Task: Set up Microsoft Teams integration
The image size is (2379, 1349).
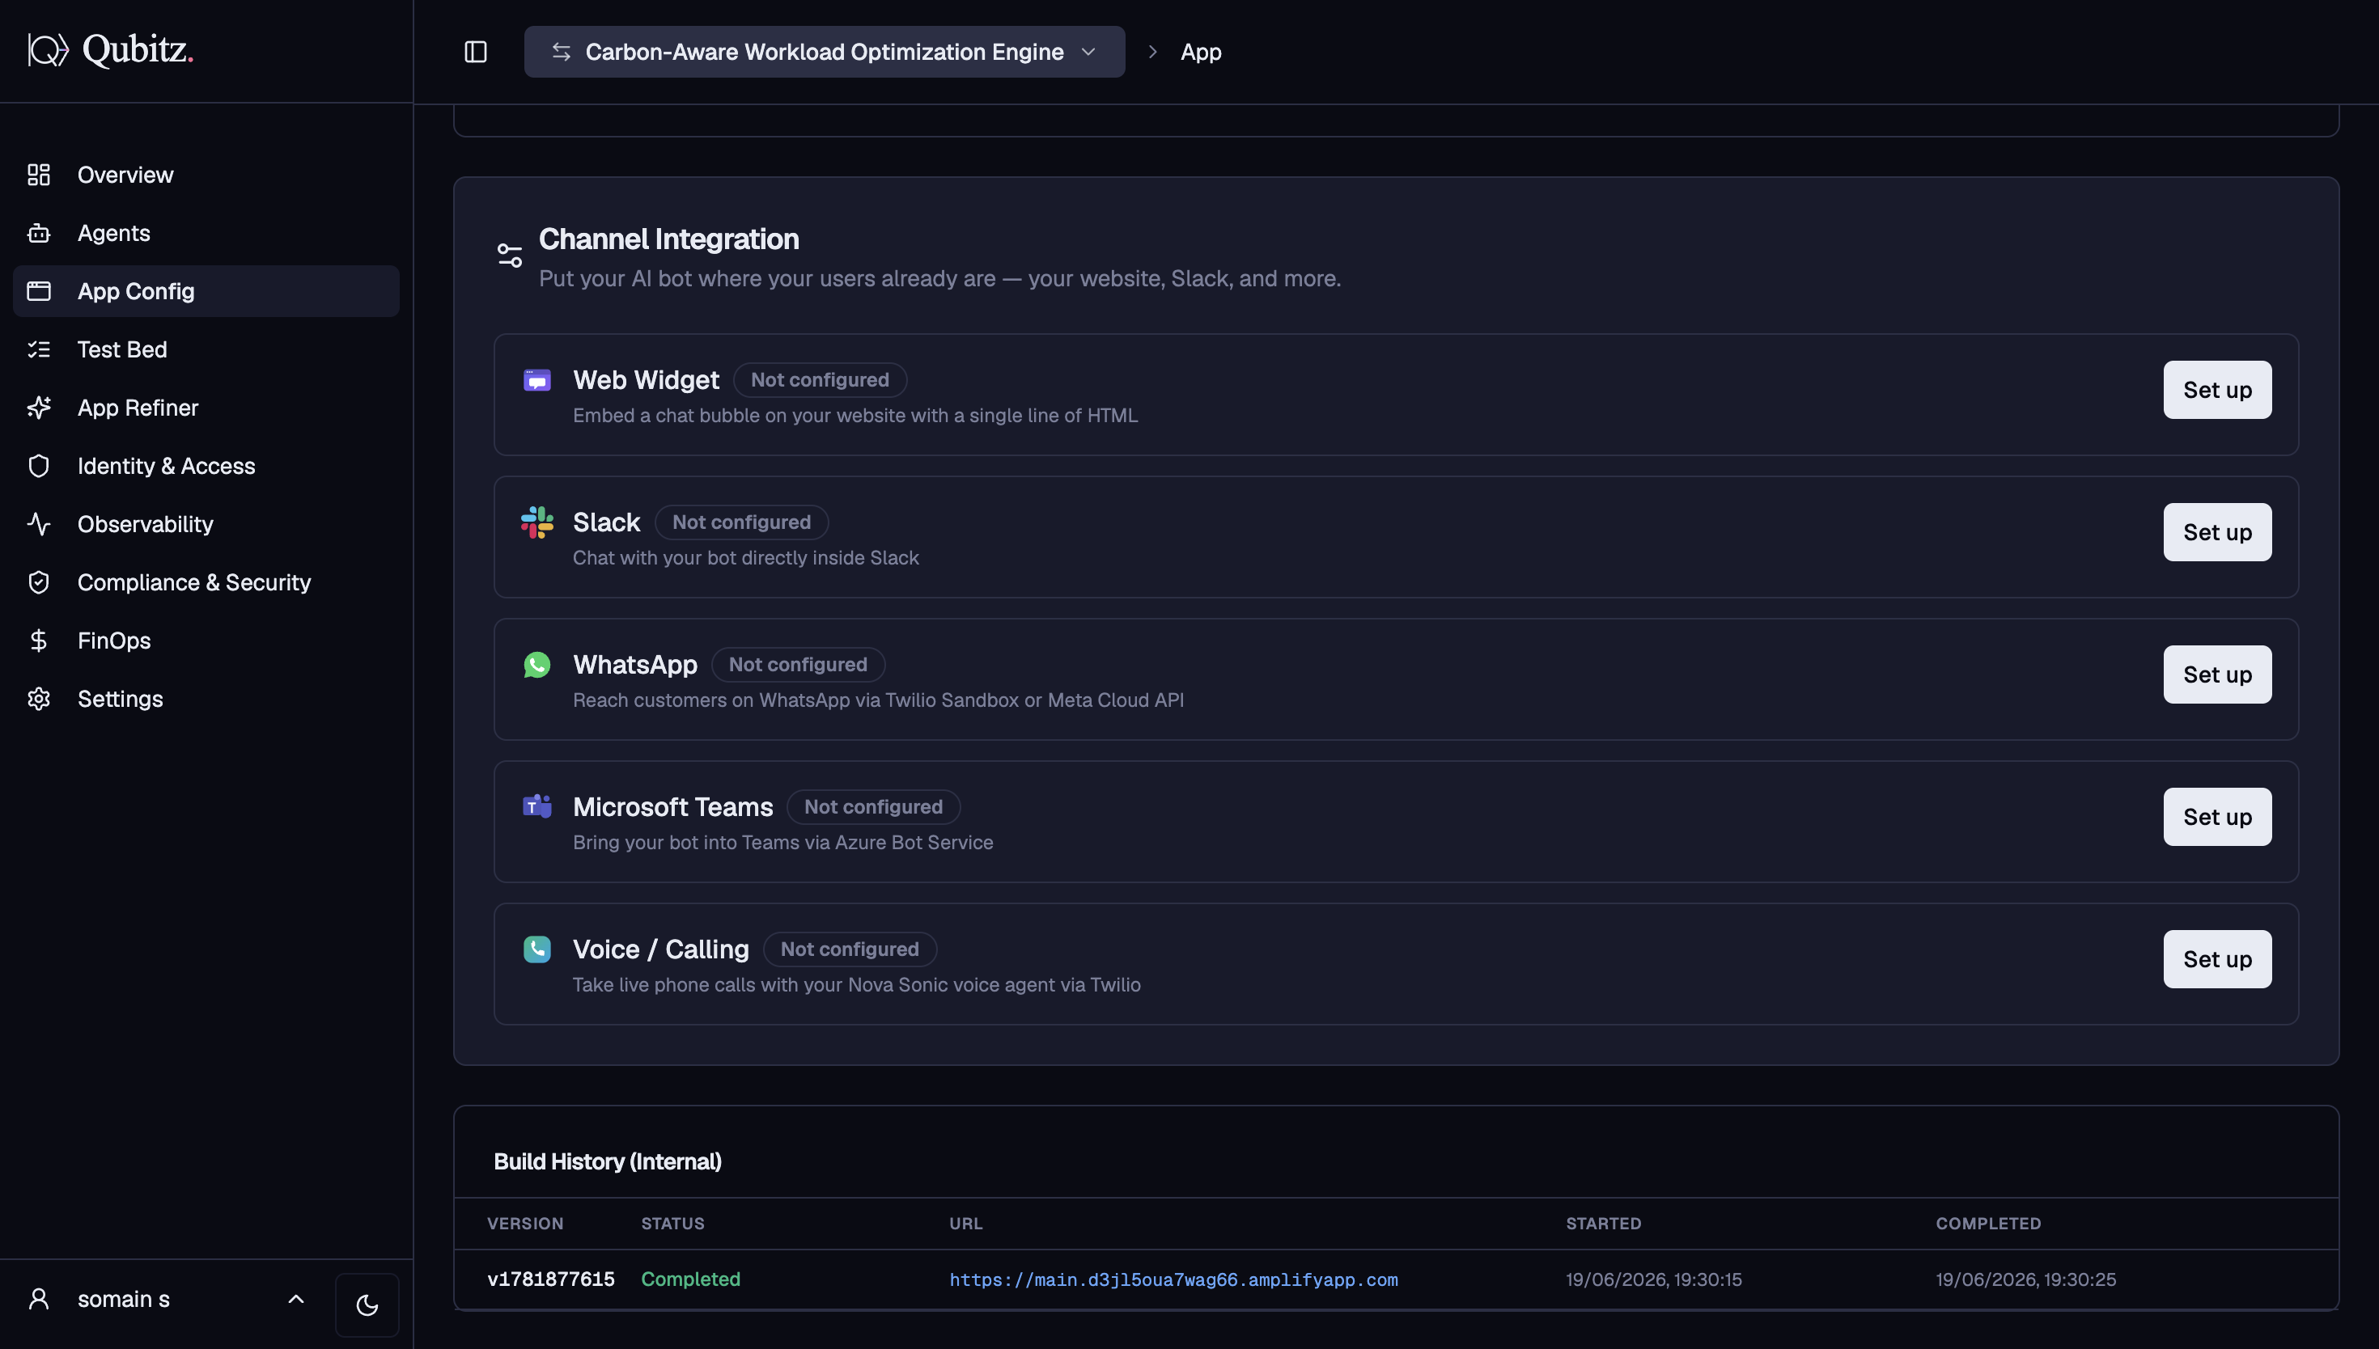Action: [x=2217, y=817]
